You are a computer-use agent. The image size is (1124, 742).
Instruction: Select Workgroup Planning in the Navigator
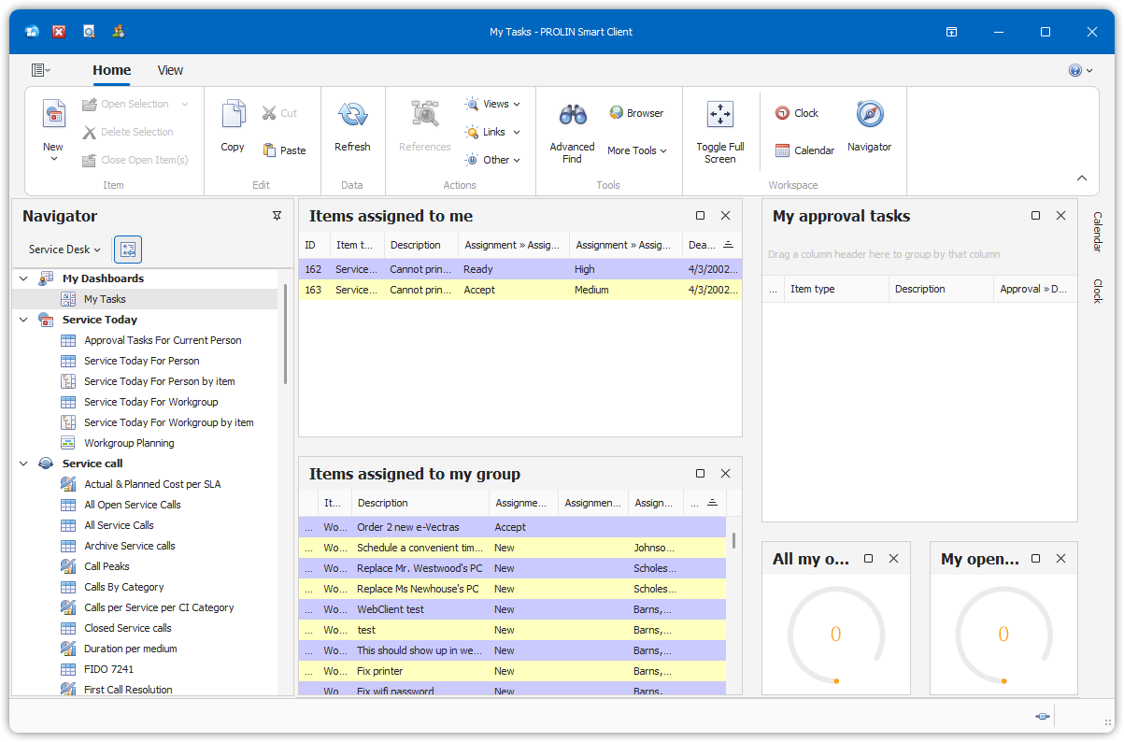(129, 443)
